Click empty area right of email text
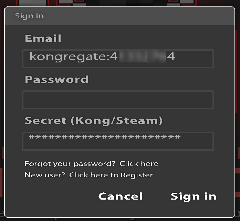 tap(194, 59)
